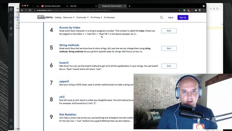Viewport: 232px width, 131px height.
Task: Open the Chrome Extensions puzzle icon
Action: pos(196,11)
